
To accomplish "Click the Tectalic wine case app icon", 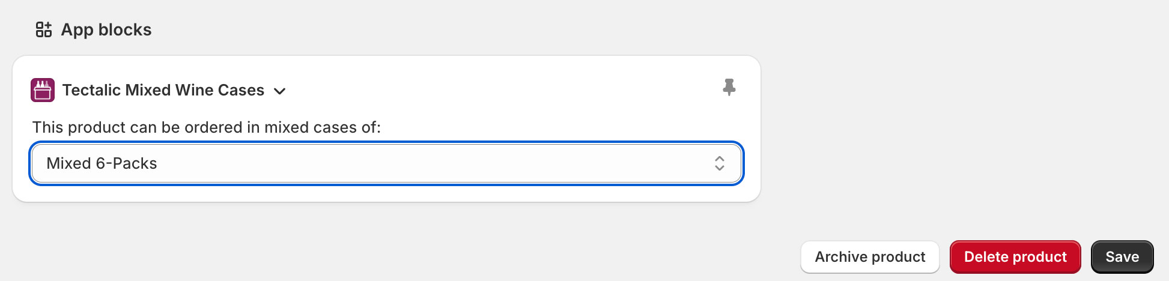I will pos(43,90).
